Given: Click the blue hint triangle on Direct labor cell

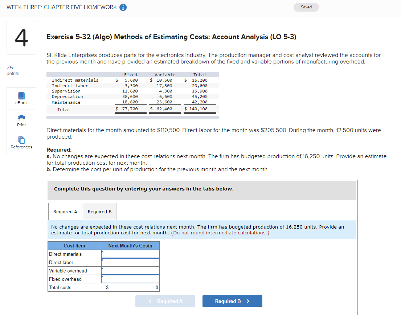Looking at the screenshot, I should pyautogui.click(x=103, y=260).
